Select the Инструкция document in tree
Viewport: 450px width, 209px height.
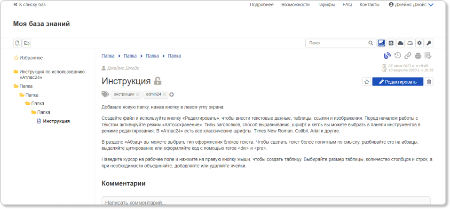[x=56, y=121]
